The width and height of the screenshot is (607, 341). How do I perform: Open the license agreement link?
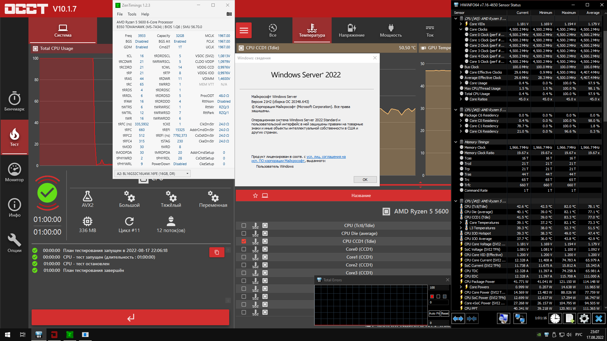click(x=326, y=157)
